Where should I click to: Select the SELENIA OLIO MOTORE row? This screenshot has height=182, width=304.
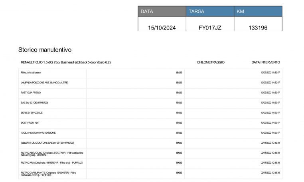click(47, 142)
